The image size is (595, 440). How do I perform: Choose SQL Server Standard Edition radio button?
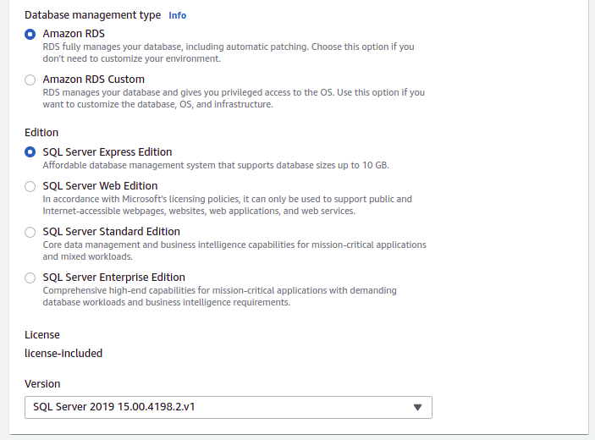30,232
